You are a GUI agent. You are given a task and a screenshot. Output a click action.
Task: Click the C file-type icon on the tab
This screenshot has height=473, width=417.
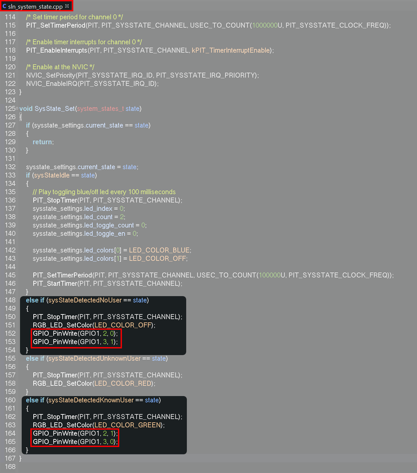tap(5, 7)
